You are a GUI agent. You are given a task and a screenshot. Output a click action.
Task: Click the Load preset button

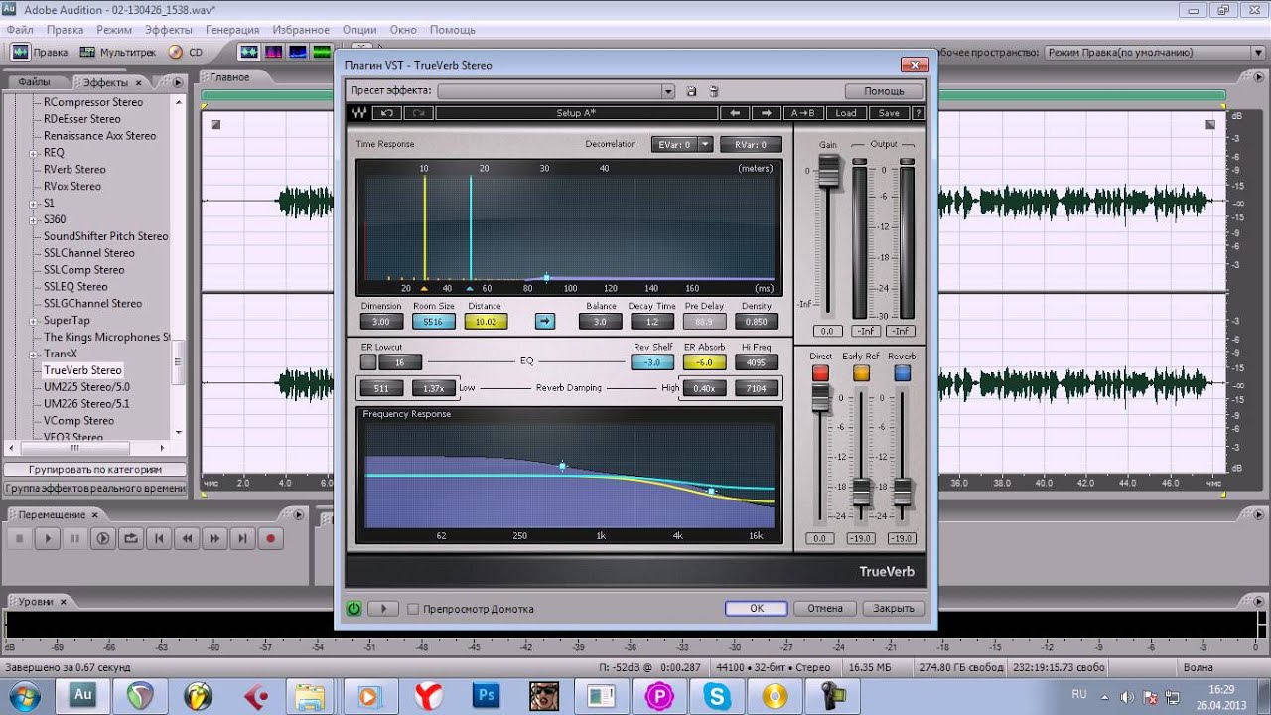tap(845, 113)
